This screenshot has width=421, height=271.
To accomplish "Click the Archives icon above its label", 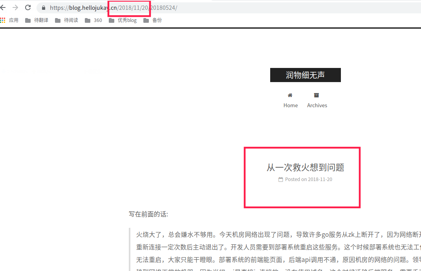I will pyautogui.click(x=317, y=95).
